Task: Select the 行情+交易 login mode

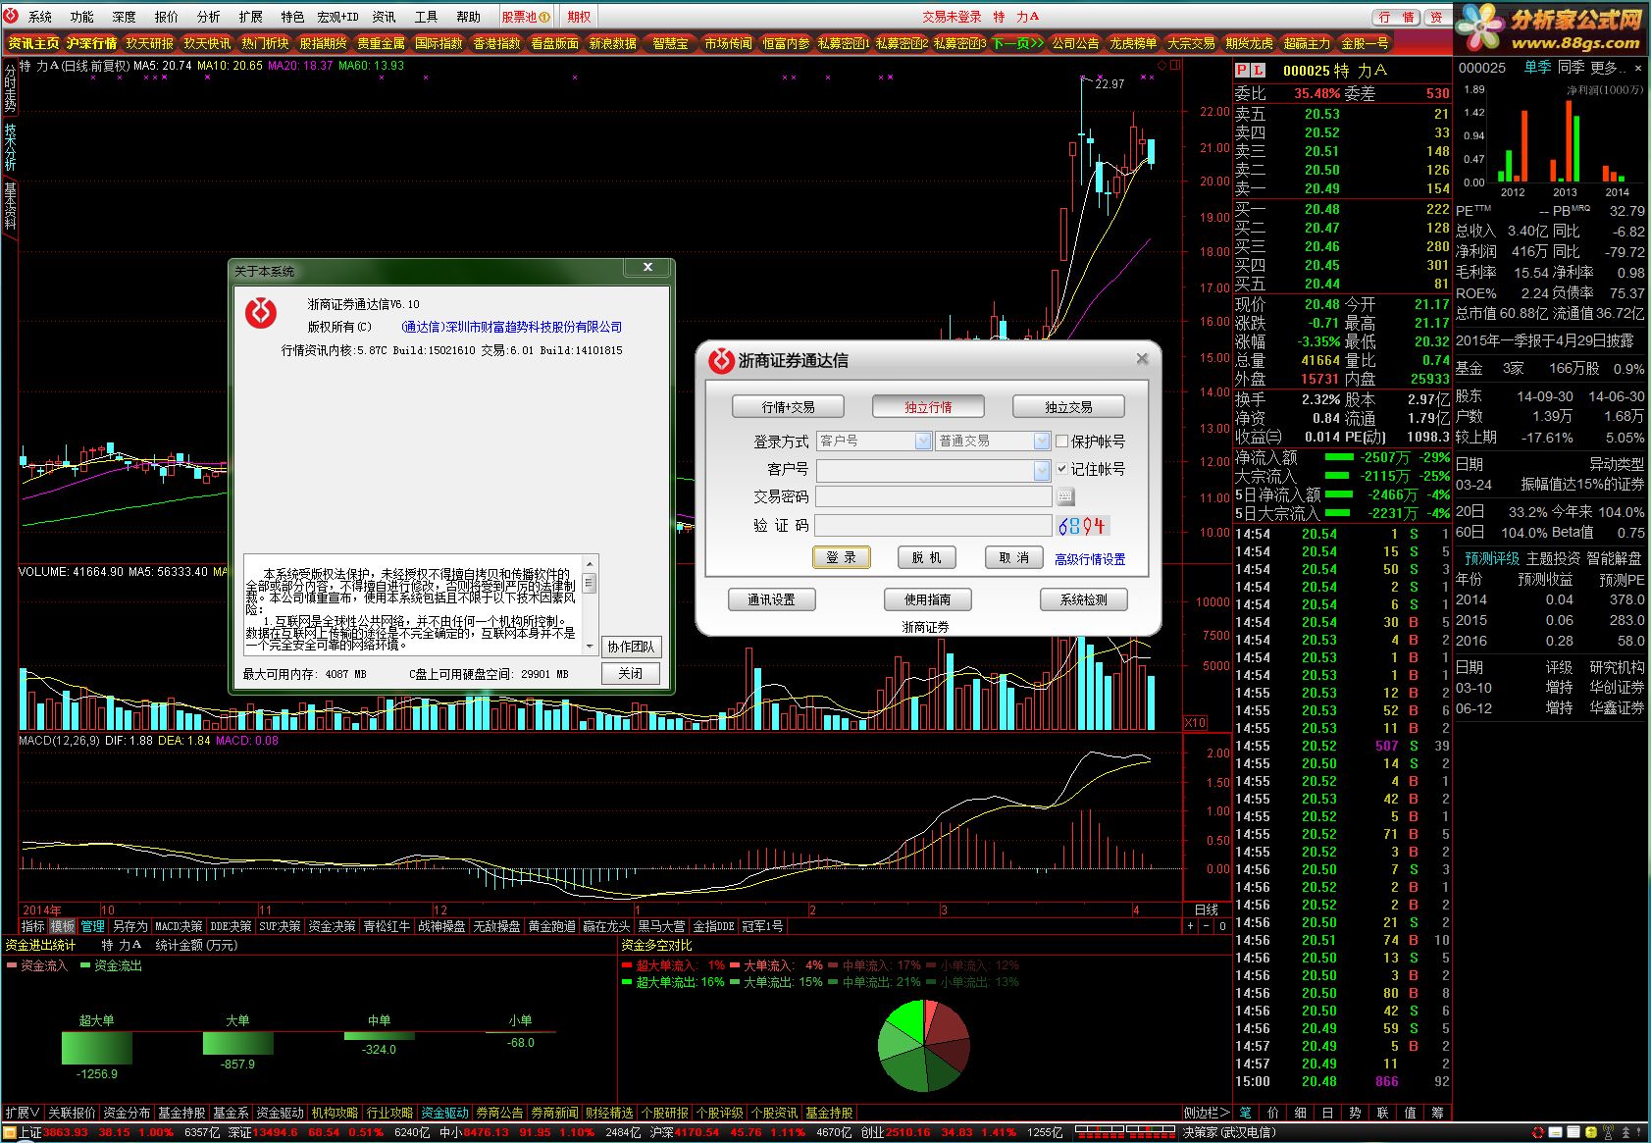Action: click(x=788, y=407)
